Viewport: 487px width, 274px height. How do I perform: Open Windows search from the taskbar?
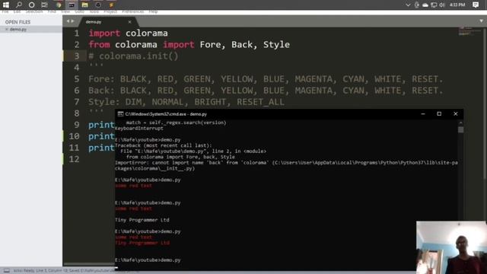[19, 5]
